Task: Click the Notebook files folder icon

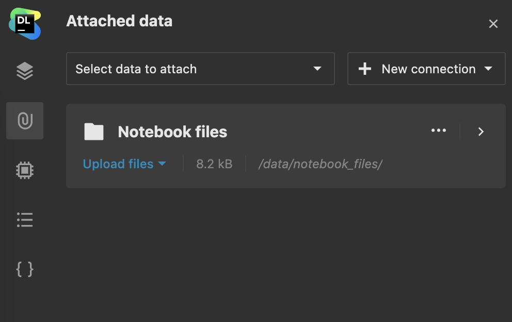Action: [x=94, y=132]
